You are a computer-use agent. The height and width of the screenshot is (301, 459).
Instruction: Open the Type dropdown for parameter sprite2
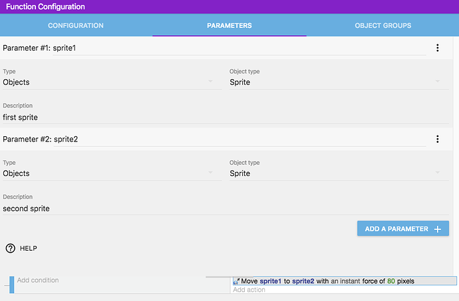pos(112,173)
